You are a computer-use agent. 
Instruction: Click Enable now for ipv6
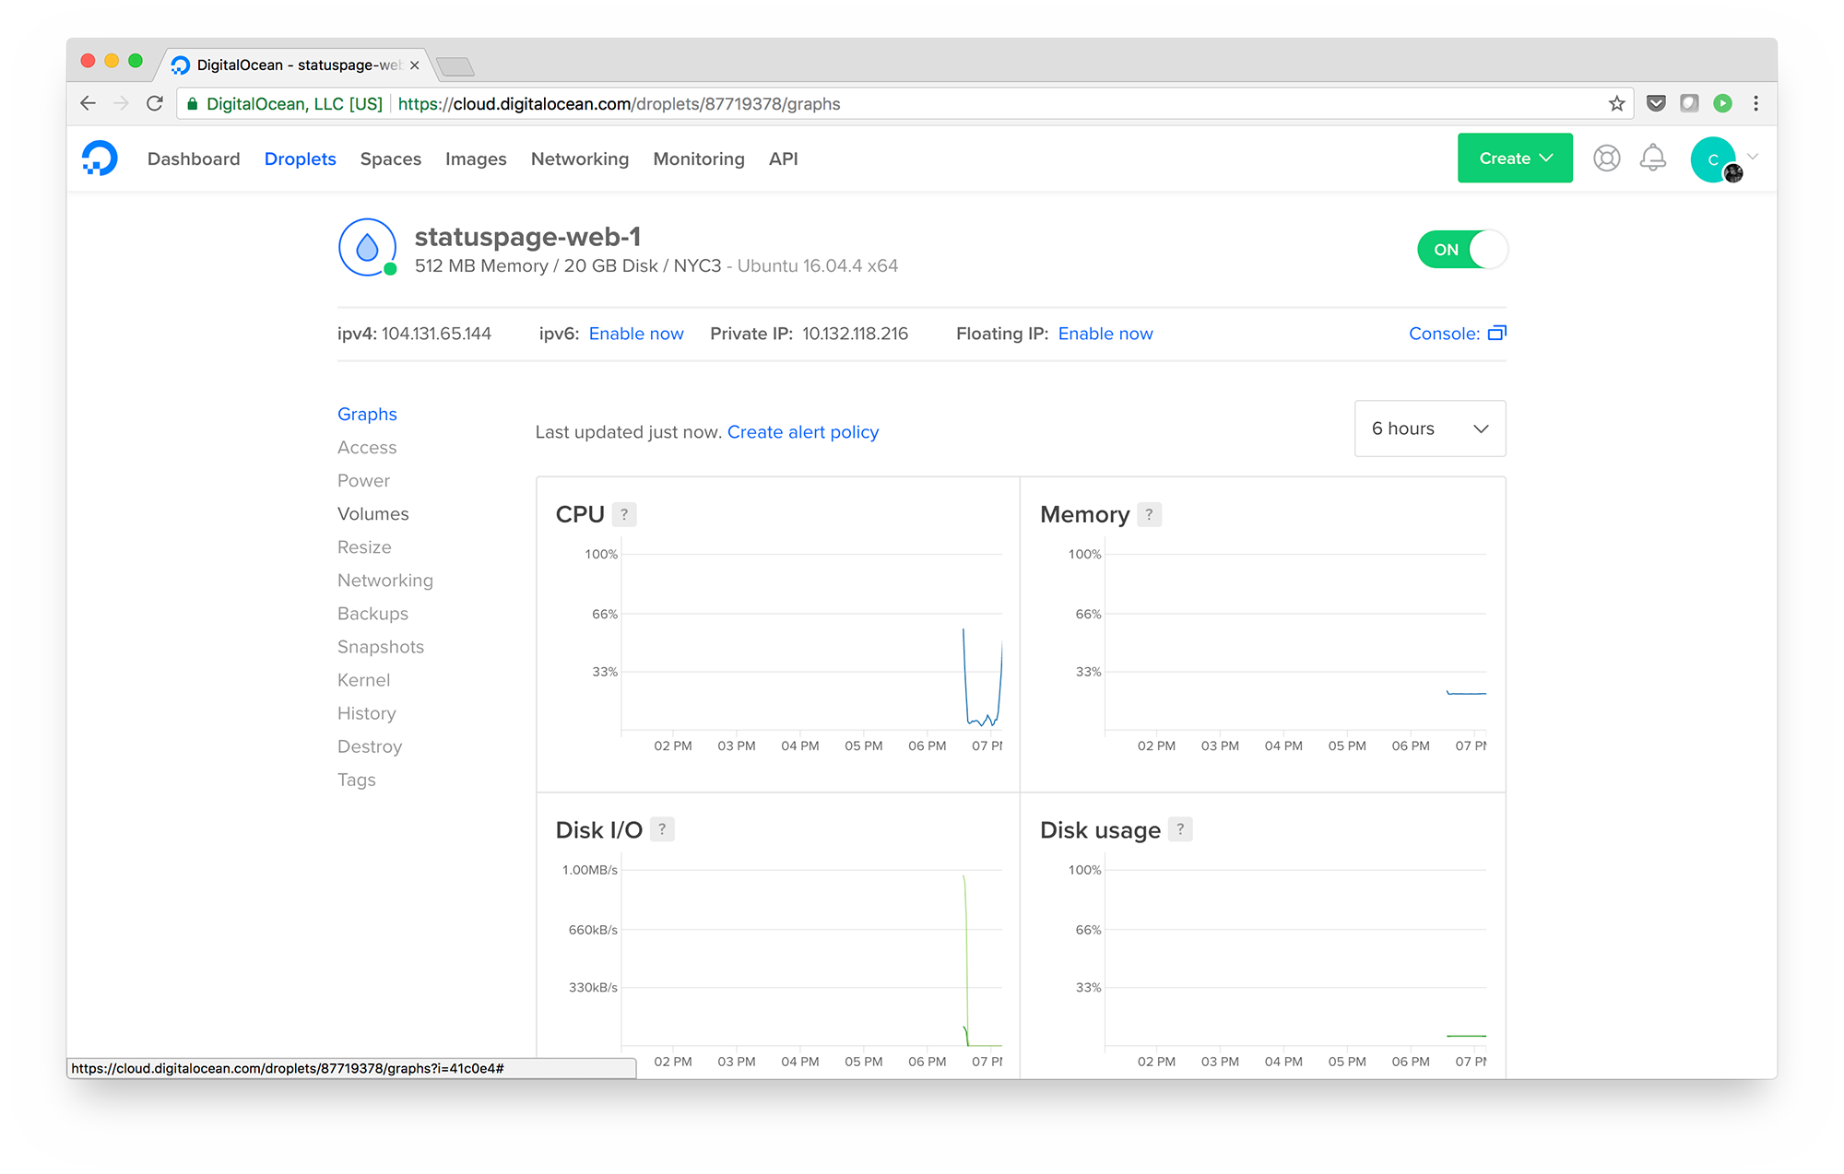[636, 334]
